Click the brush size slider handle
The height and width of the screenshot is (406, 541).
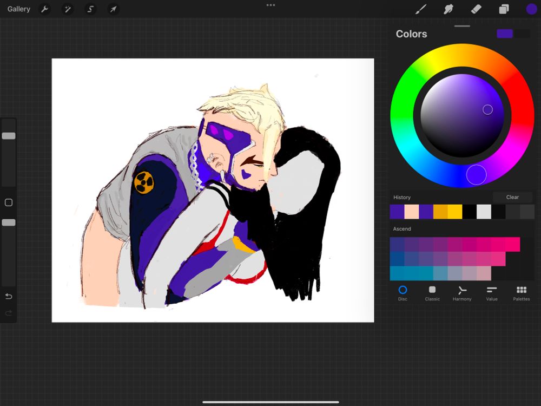[9, 136]
